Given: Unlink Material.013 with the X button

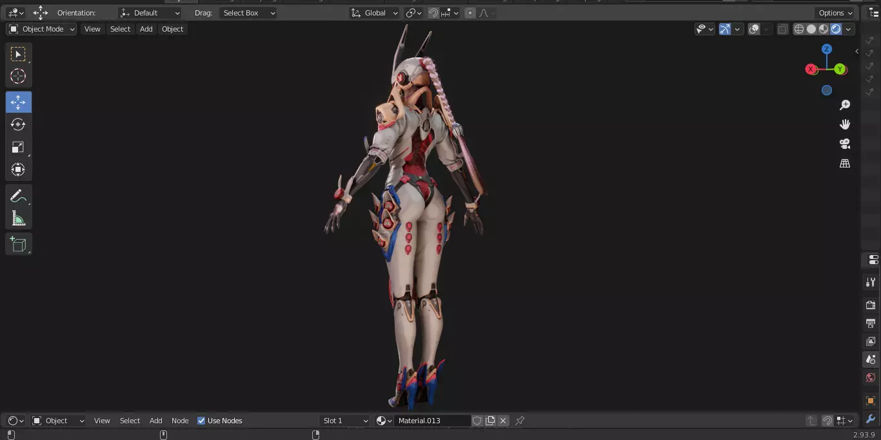Looking at the screenshot, I should point(503,421).
